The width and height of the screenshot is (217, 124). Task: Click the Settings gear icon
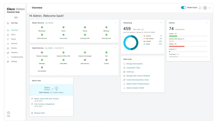[8, 62]
